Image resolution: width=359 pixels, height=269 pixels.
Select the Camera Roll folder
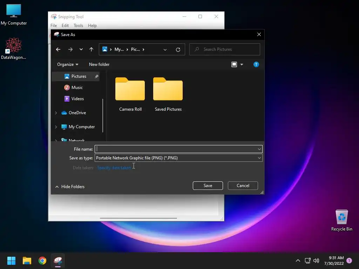tap(130, 94)
